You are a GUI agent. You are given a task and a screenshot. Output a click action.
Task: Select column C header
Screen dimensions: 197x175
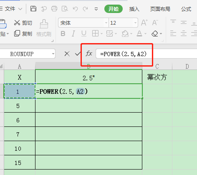click(157, 66)
